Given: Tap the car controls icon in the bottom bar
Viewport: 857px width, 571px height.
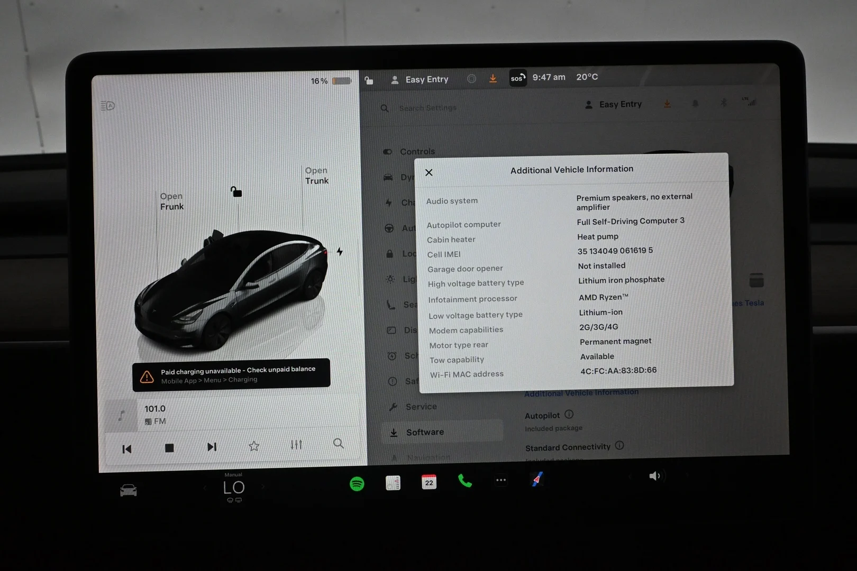Looking at the screenshot, I should 129,491.
